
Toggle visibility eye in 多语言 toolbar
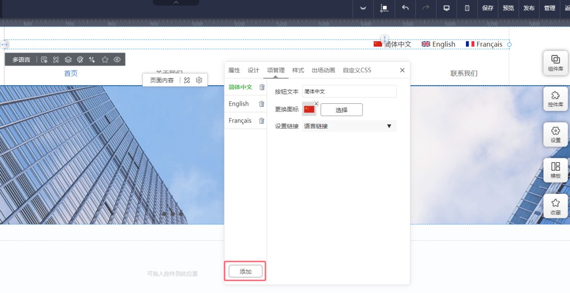(117, 59)
